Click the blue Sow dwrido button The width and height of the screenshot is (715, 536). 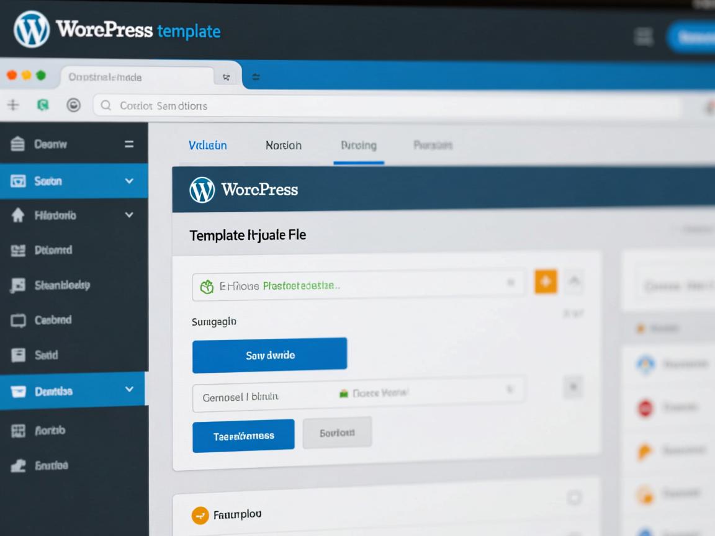click(269, 355)
